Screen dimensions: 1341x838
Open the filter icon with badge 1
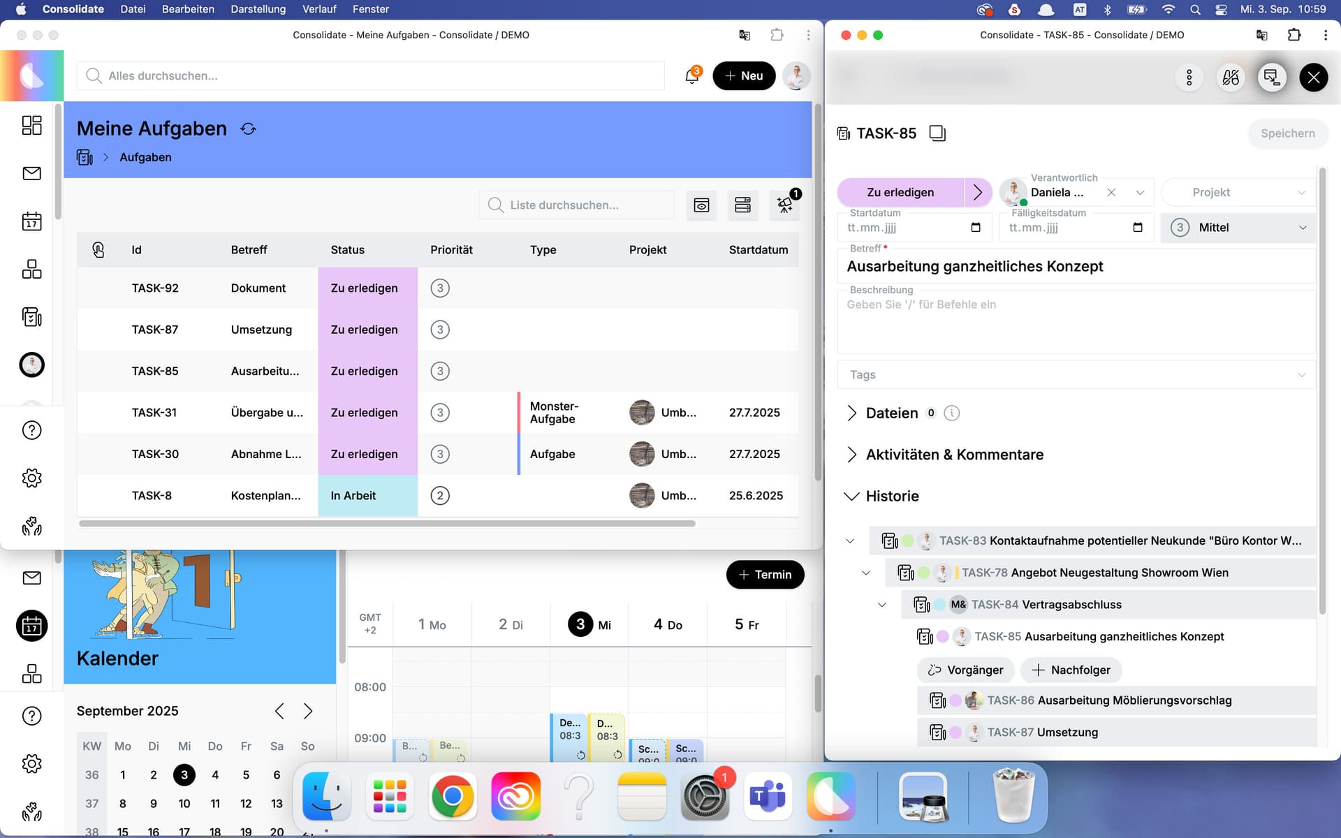click(784, 205)
